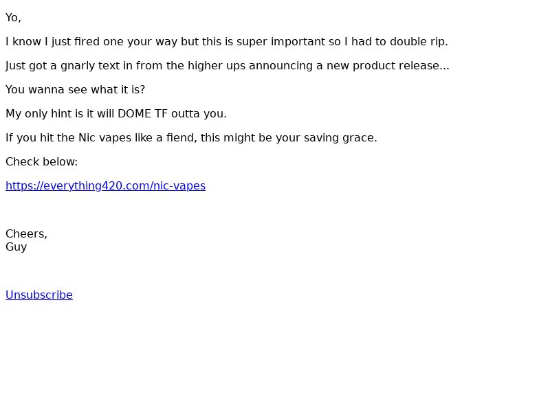Click the "Check below:" line
The height and width of the screenshot is (412, 550).
[41, 162]
